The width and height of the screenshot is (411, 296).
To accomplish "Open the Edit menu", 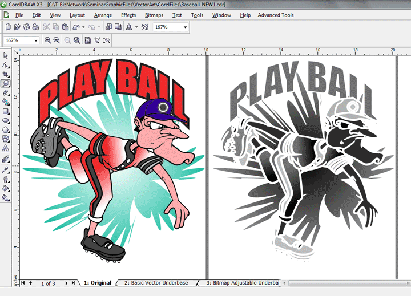I will coord(37,15).
